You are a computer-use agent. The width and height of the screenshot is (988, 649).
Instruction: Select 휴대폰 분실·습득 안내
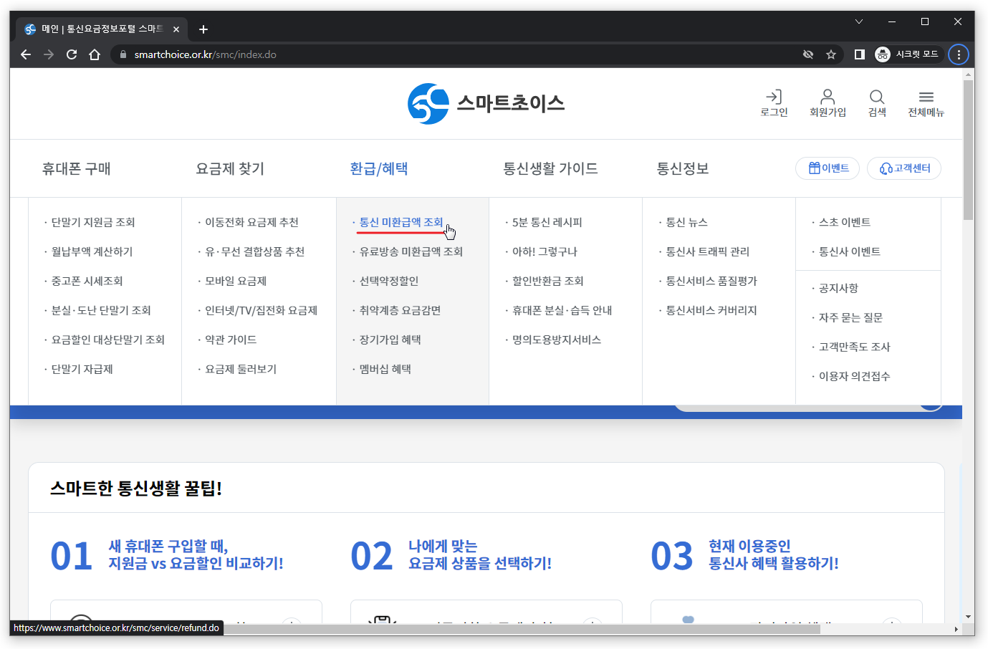[x=562, y=310]
